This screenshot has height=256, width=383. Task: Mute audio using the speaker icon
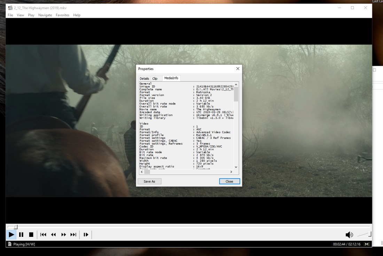(x=349, y=235)
